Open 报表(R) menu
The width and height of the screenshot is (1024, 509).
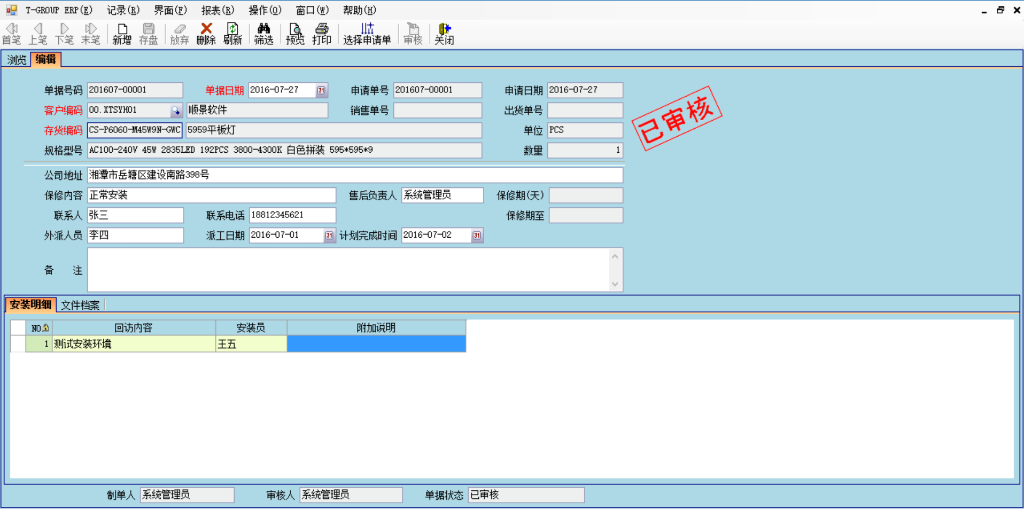point(218,10)
